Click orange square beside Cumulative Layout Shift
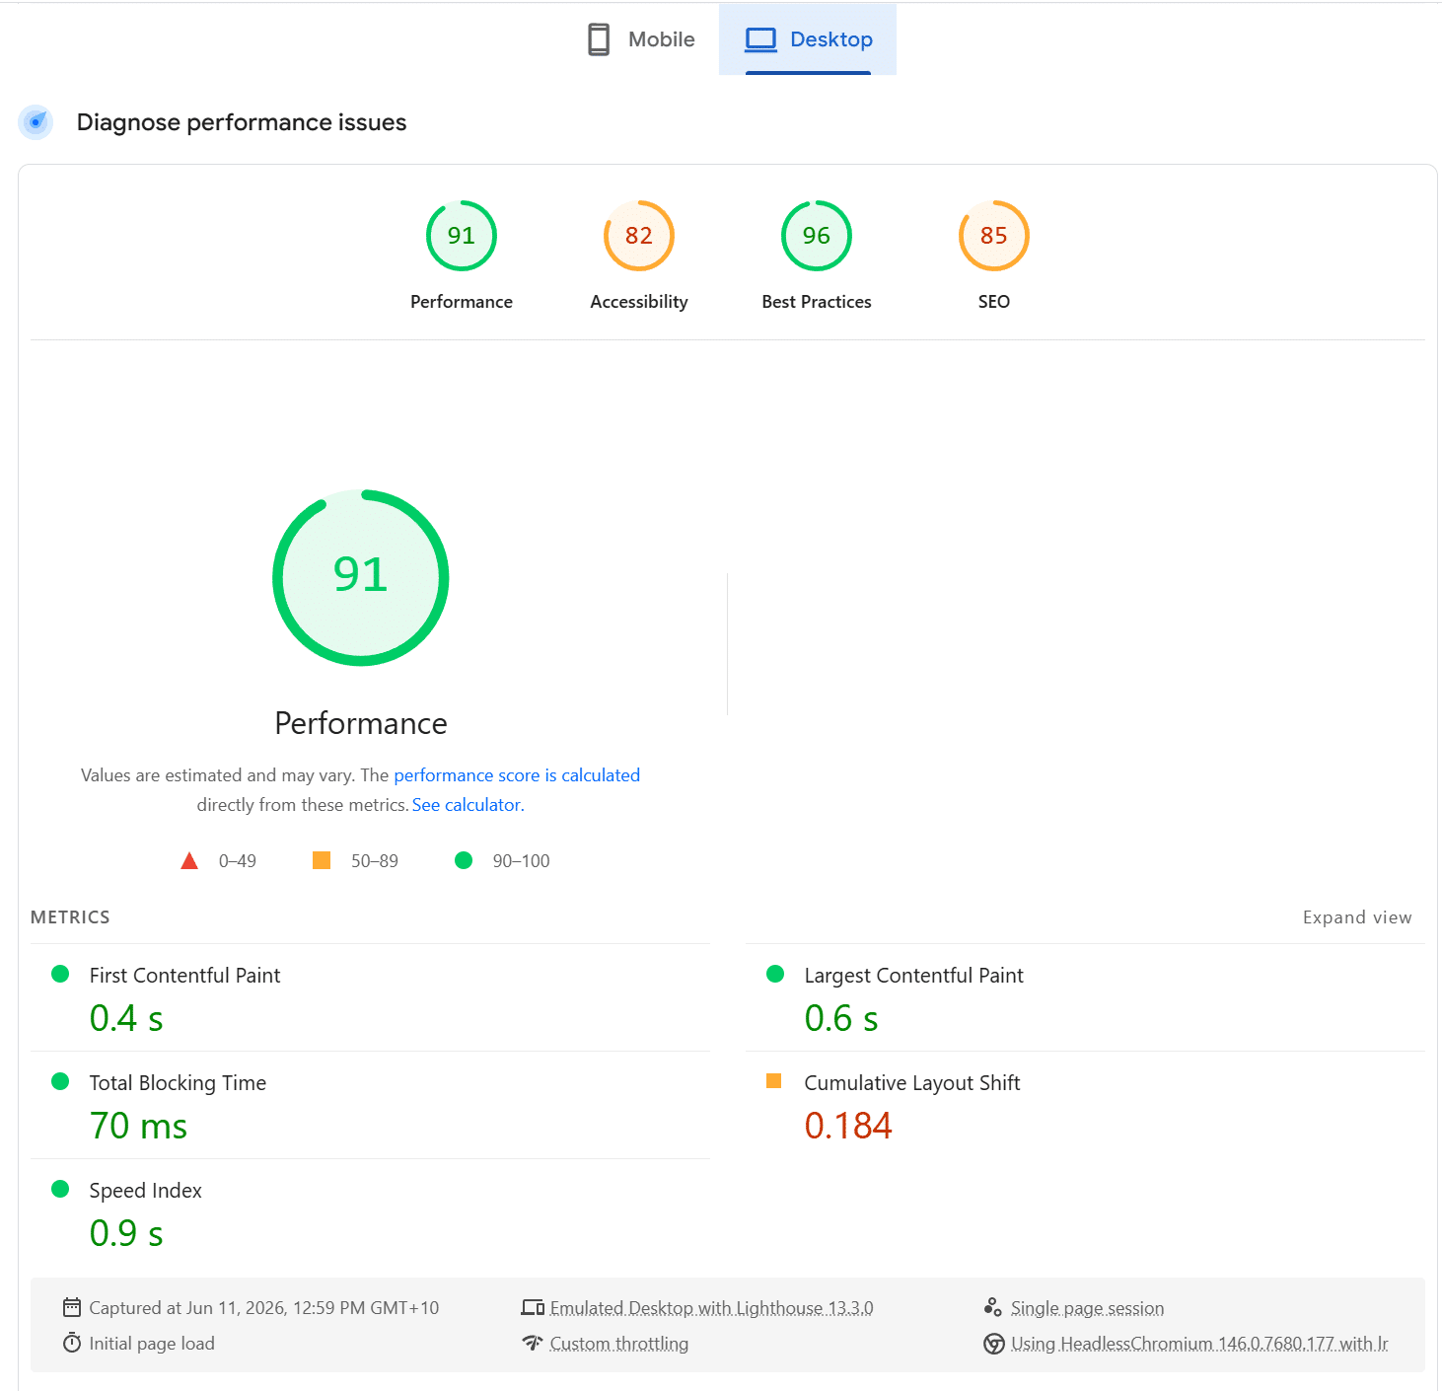Screen dimensions: 1442x1391 tap(774, 1081)
